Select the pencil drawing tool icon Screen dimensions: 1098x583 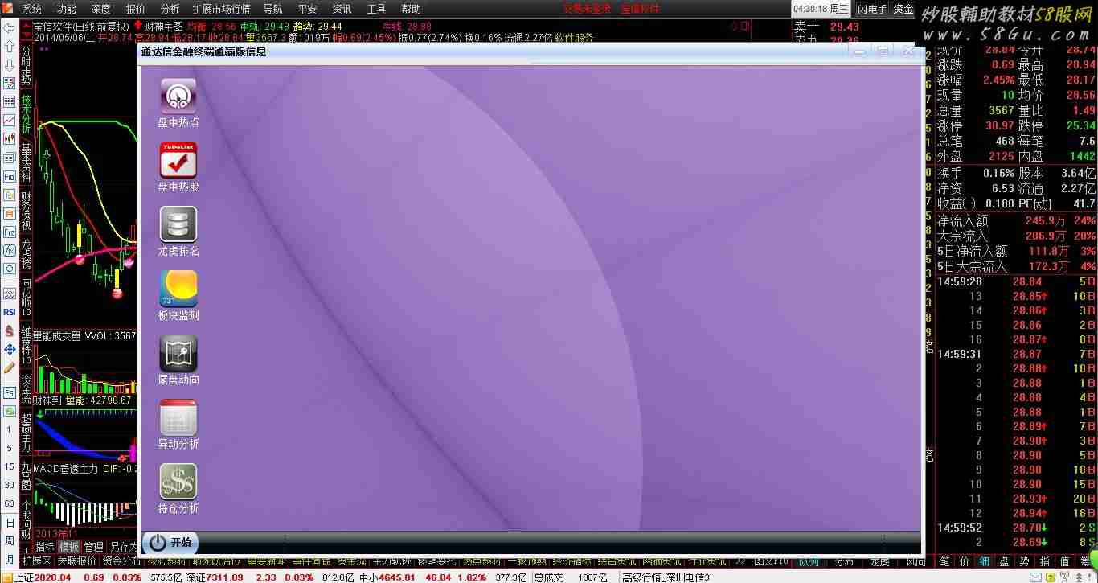click(10, 367)
